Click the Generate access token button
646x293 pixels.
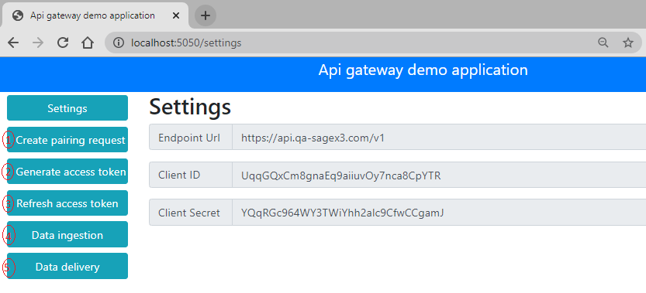pyautogui.click(x=67, y=172)
